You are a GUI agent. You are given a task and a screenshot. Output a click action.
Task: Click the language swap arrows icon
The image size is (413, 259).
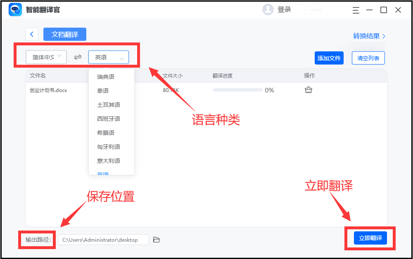tap(78, 57)
